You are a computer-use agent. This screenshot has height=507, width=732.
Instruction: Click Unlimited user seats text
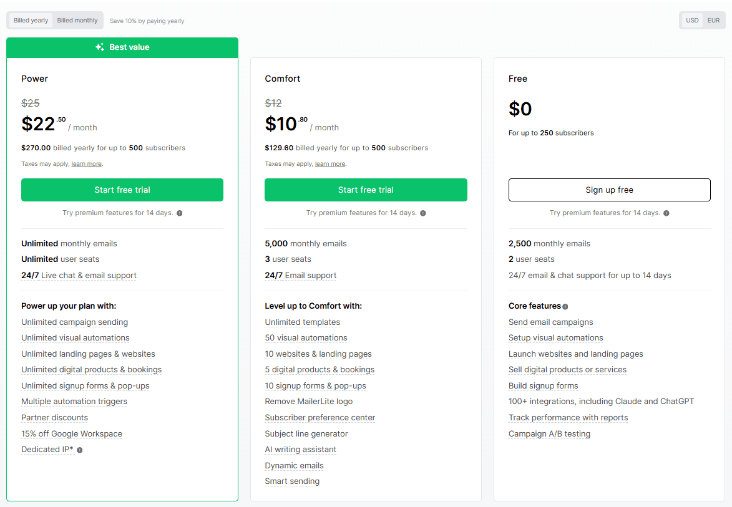pyautogui.click(x=61, y=259)
